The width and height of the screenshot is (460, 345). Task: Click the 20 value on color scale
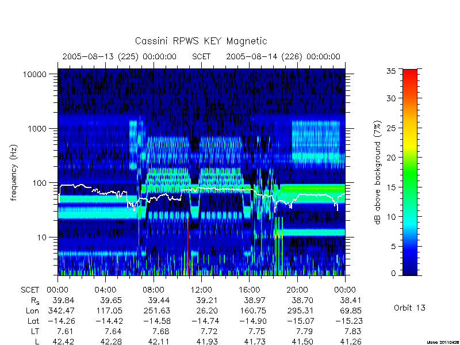tap(391, 158)
